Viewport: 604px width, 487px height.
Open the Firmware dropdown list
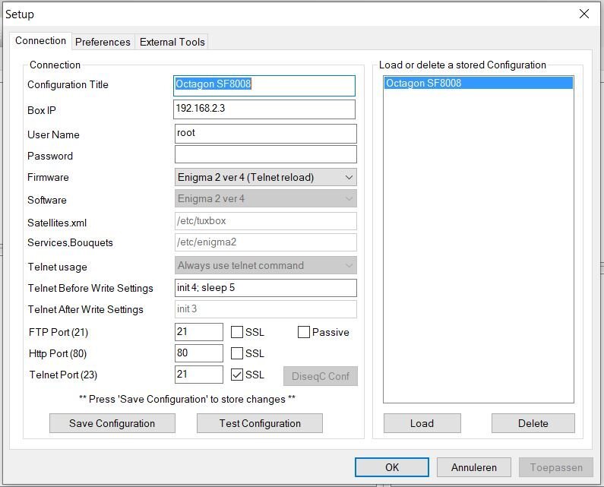pos(265,177)
